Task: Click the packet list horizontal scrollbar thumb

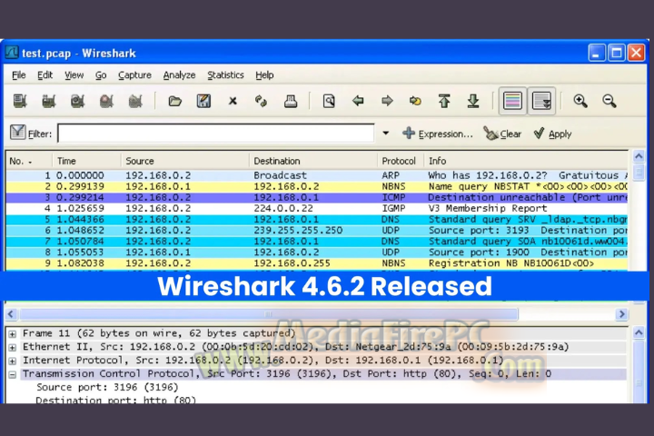Action: pyautogui.click(x=269, y=313)
